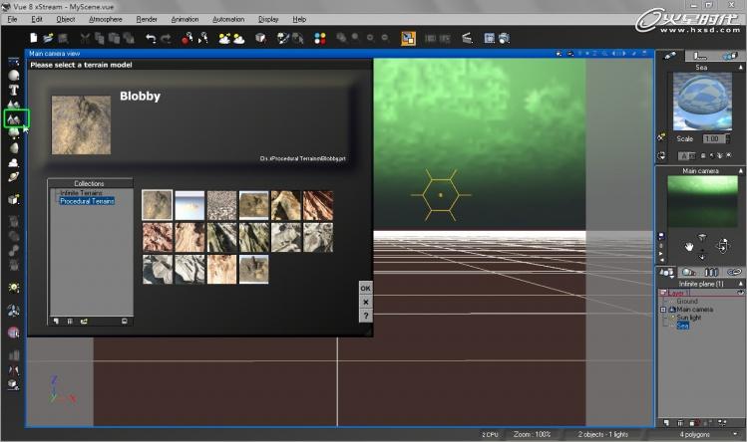Open the multicolor material dots icon

[x=320, y=38]
